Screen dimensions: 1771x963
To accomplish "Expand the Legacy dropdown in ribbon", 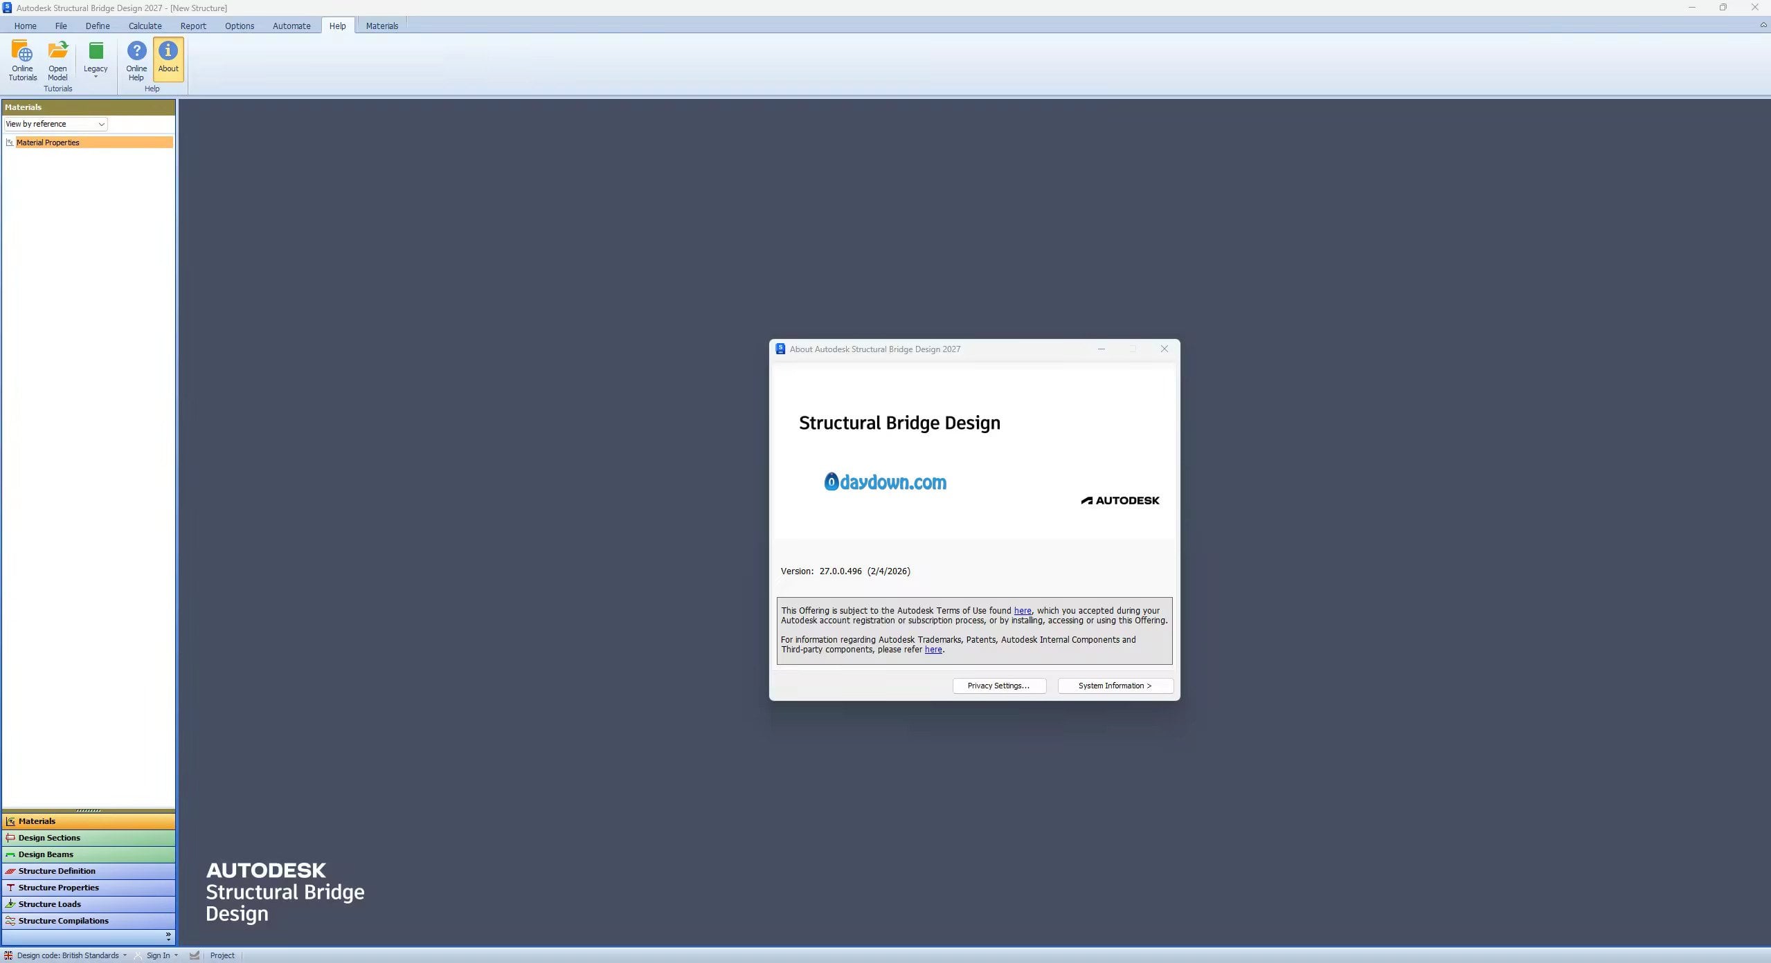I will click(x=96, y=61).
